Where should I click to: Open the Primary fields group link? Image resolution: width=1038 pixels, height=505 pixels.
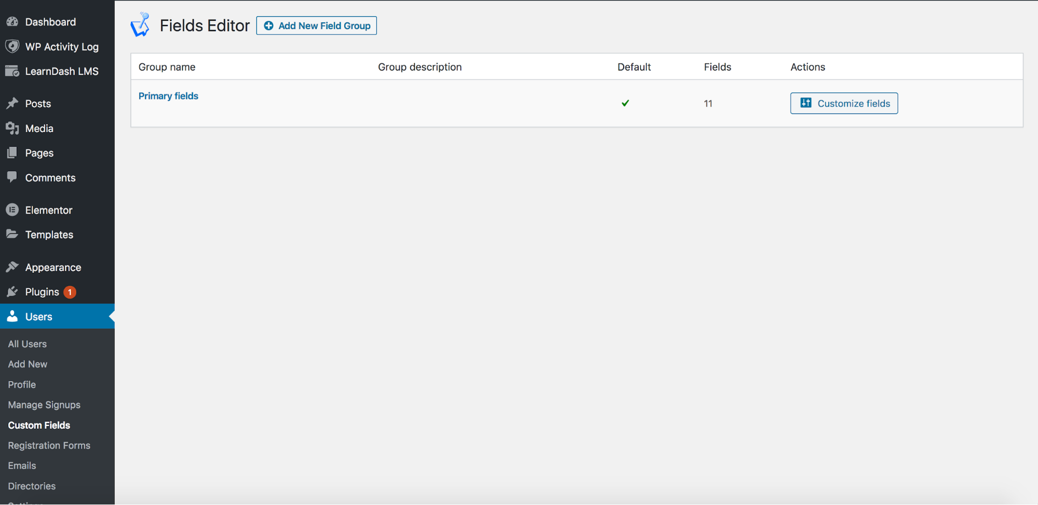point(168,96)
